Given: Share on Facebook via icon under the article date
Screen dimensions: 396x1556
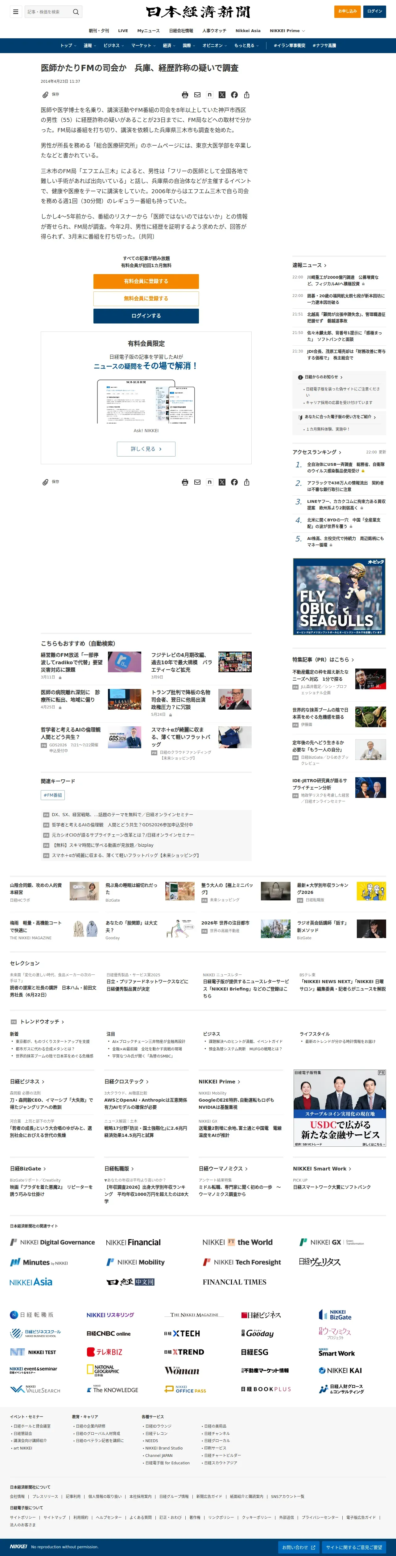Looking at the screenshot, I should click(x=234, y=95).
